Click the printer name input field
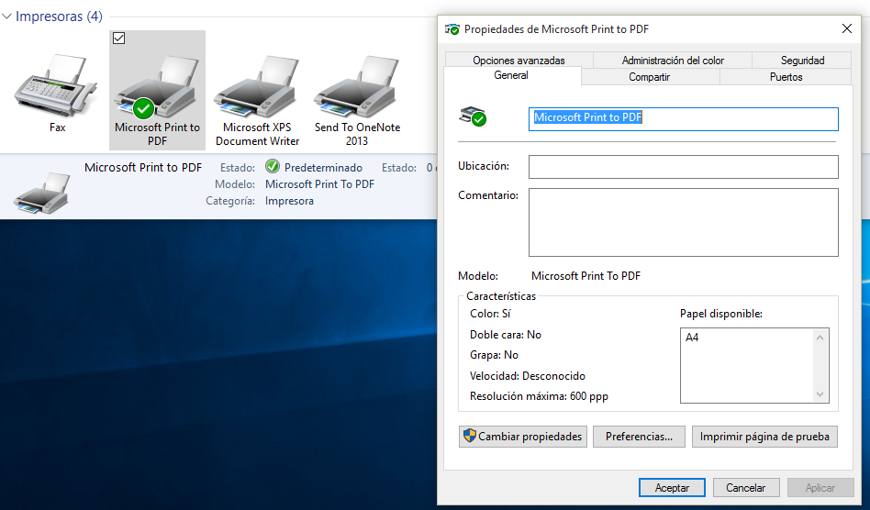The width and height of the screenshot is (870, 510). (x=683, y=118)
